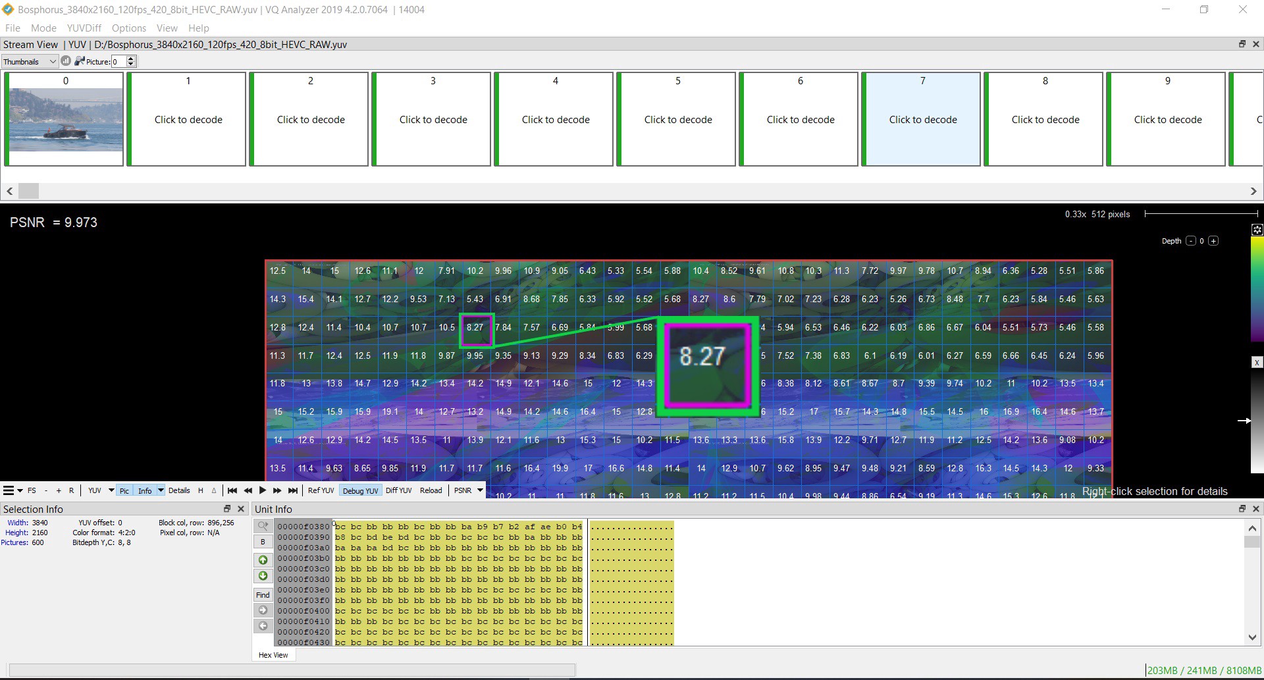Click the find picture binoculars icon
This screenshot has width=1264, height=680.
(80, 61)
